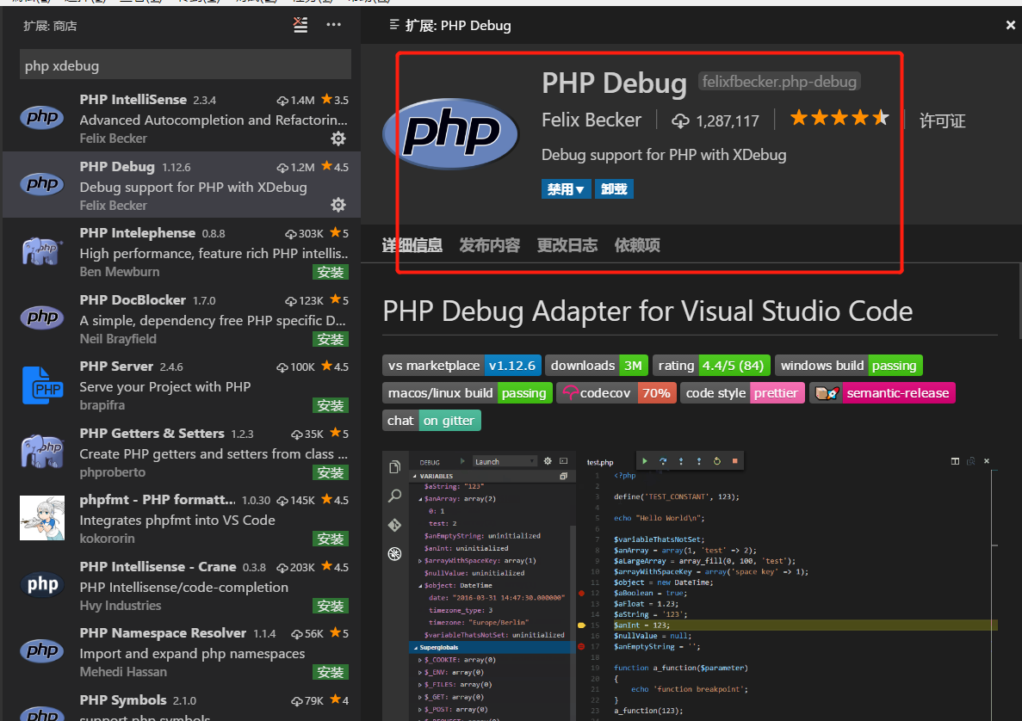This screenshot has width=1022, height=721.
Task: Select PHP Debug row in extension list
Action: coord(182,185)
